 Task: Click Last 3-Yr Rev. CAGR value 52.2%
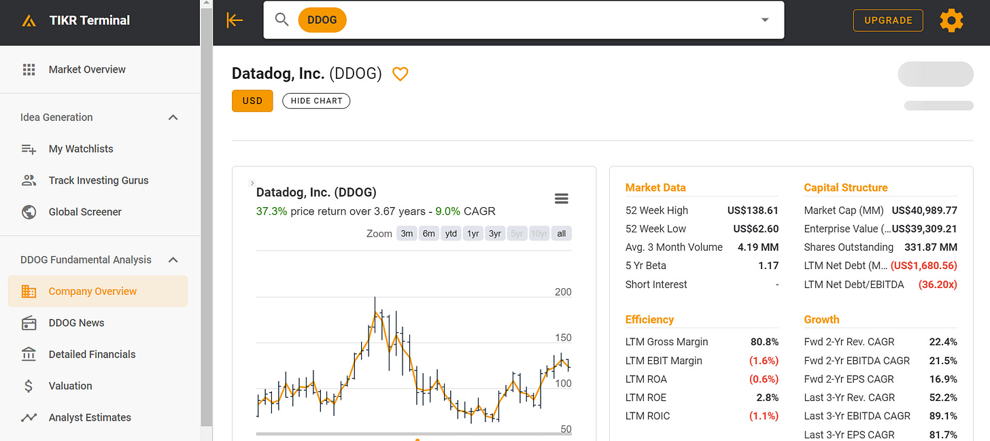tap(943, 398)
